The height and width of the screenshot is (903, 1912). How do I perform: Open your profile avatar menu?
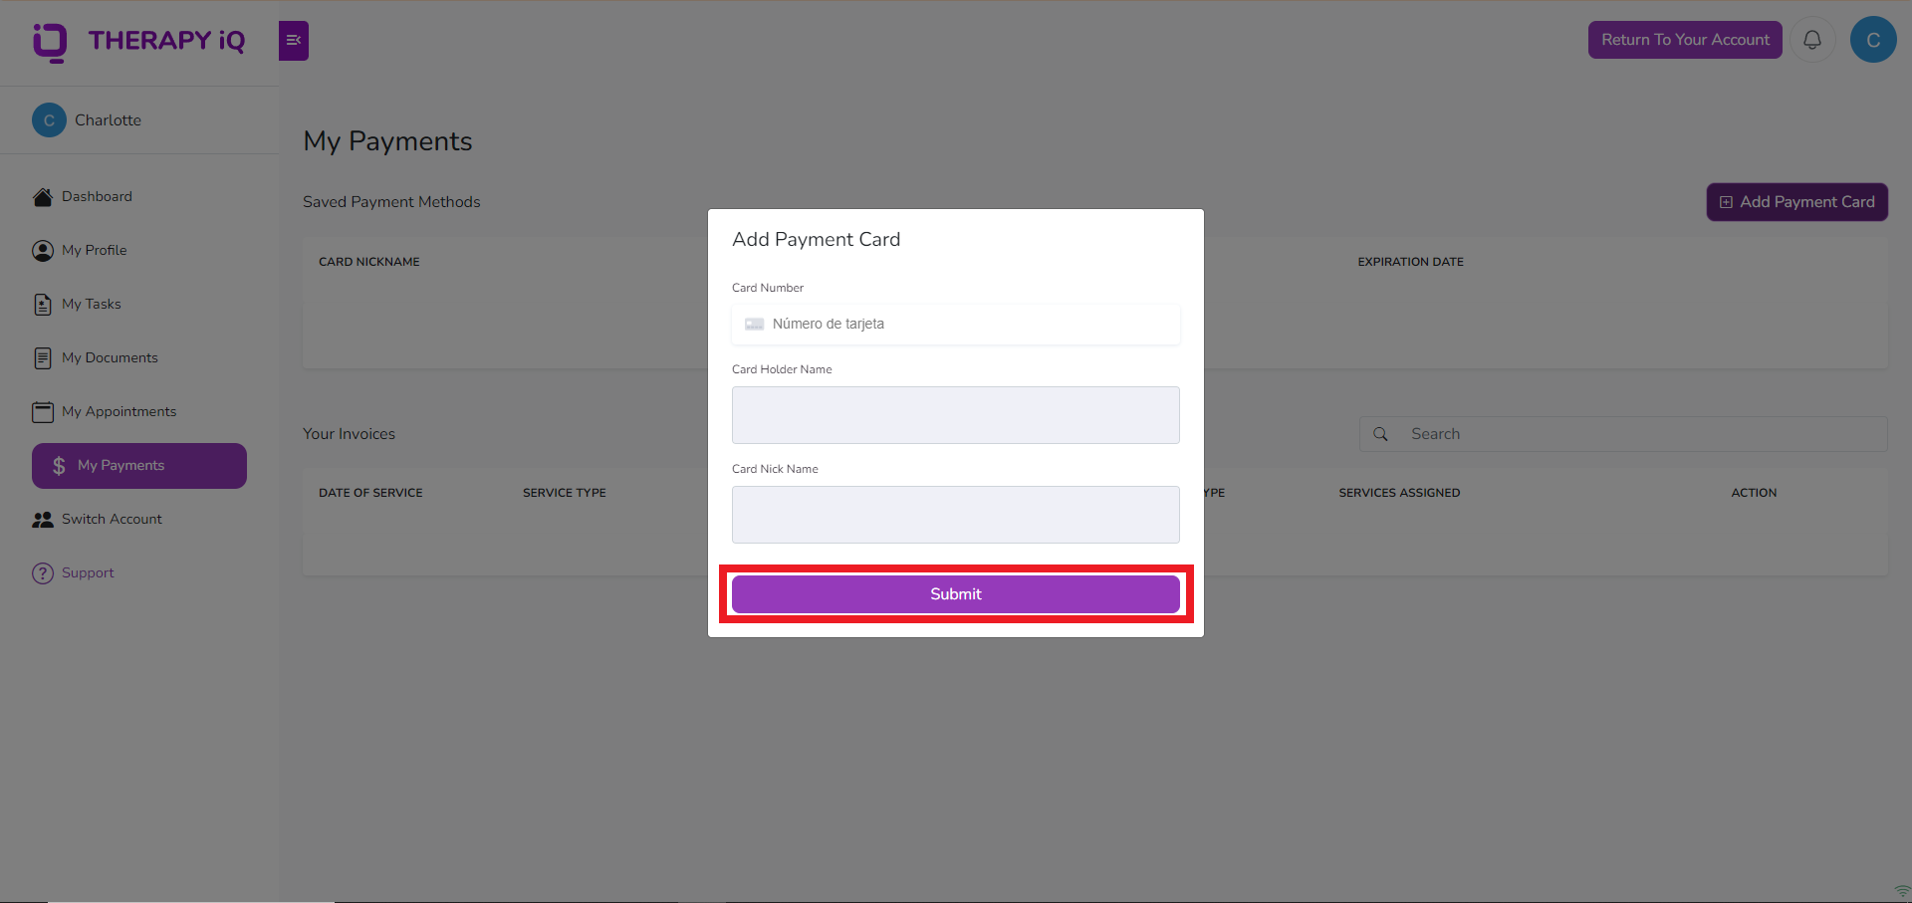tap(1873, 39)
